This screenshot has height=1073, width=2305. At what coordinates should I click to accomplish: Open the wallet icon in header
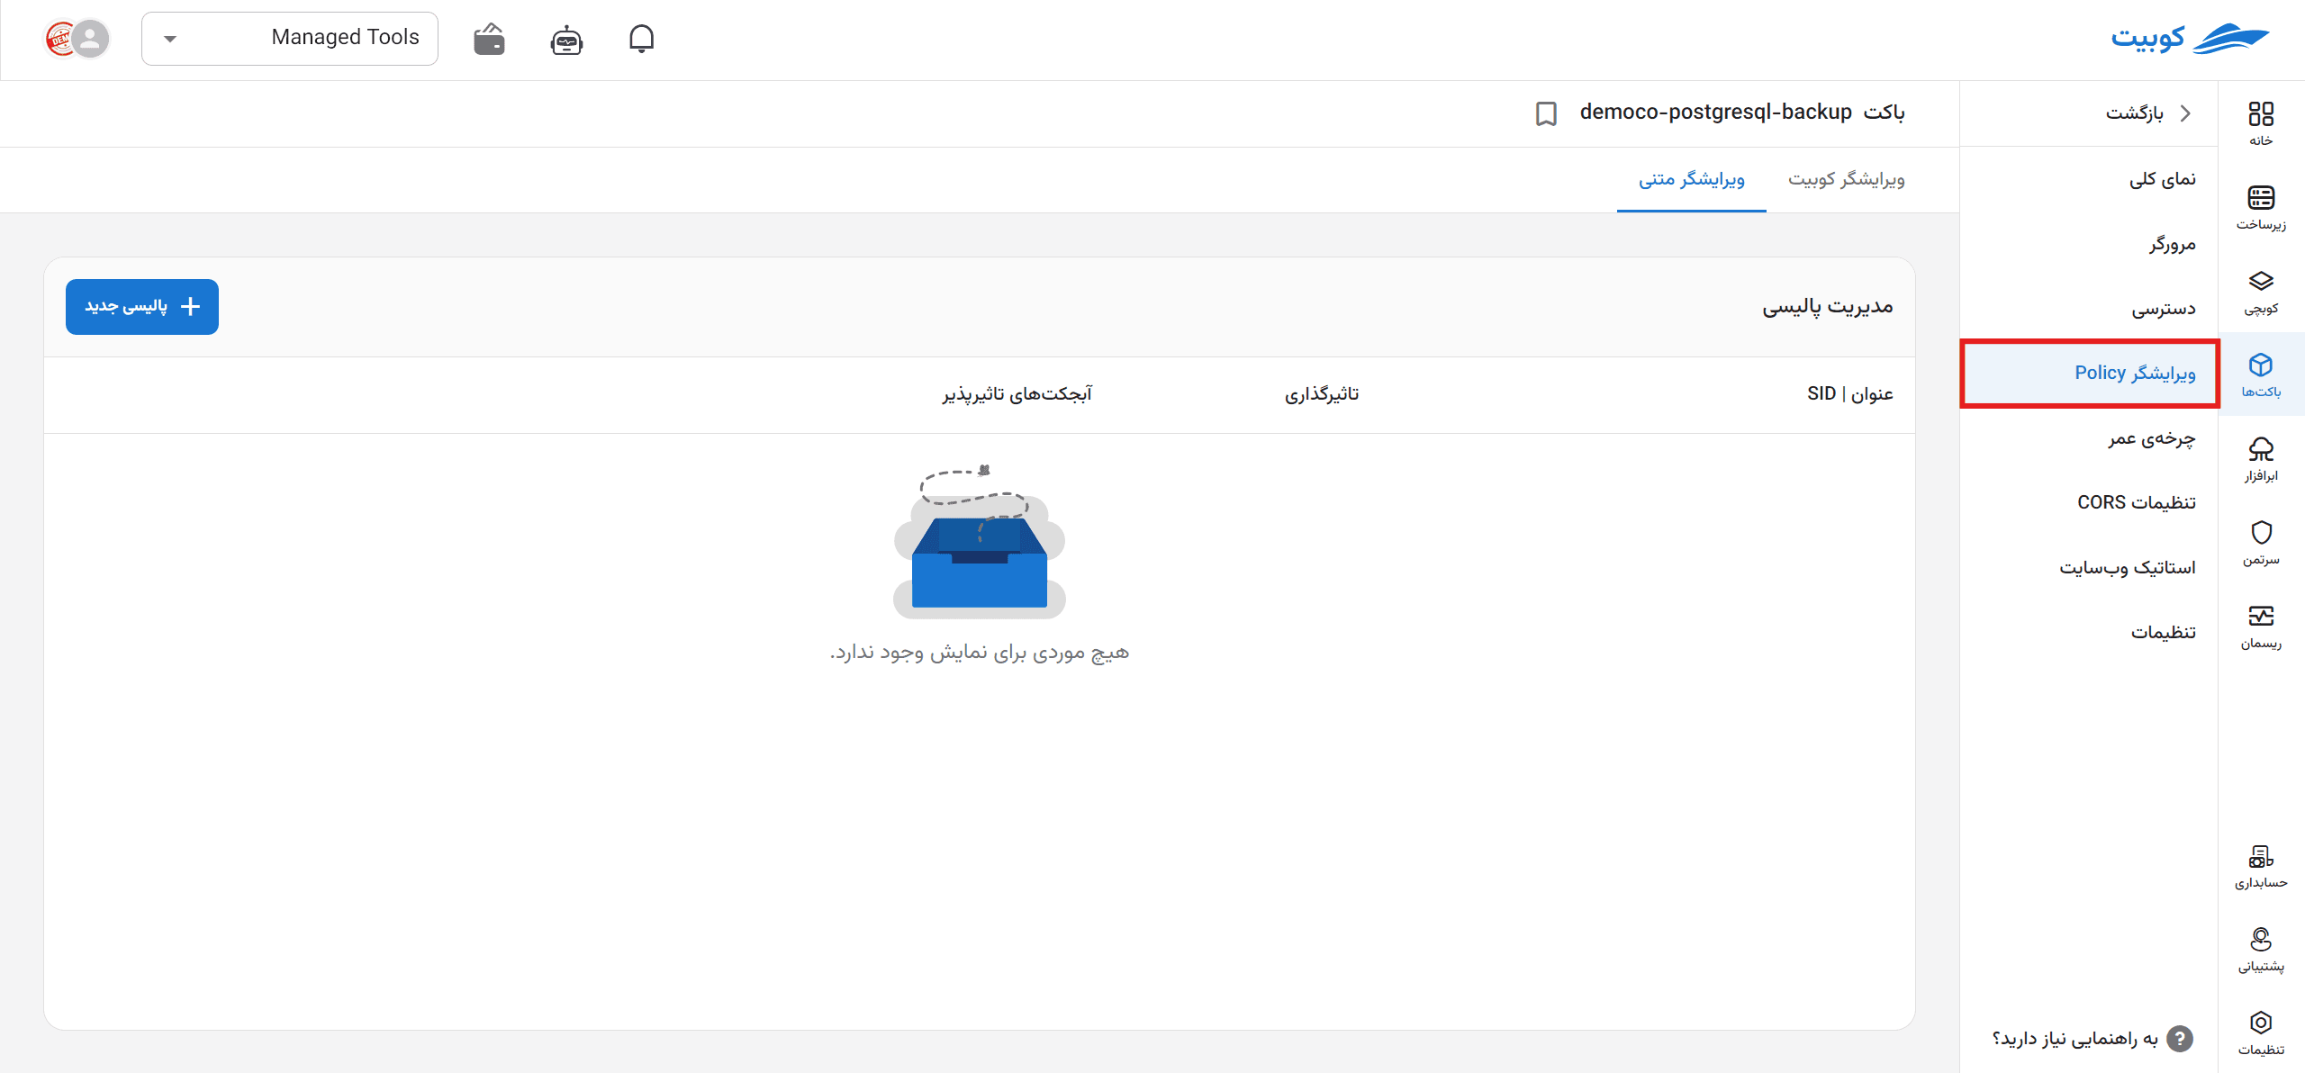(489, 40)
